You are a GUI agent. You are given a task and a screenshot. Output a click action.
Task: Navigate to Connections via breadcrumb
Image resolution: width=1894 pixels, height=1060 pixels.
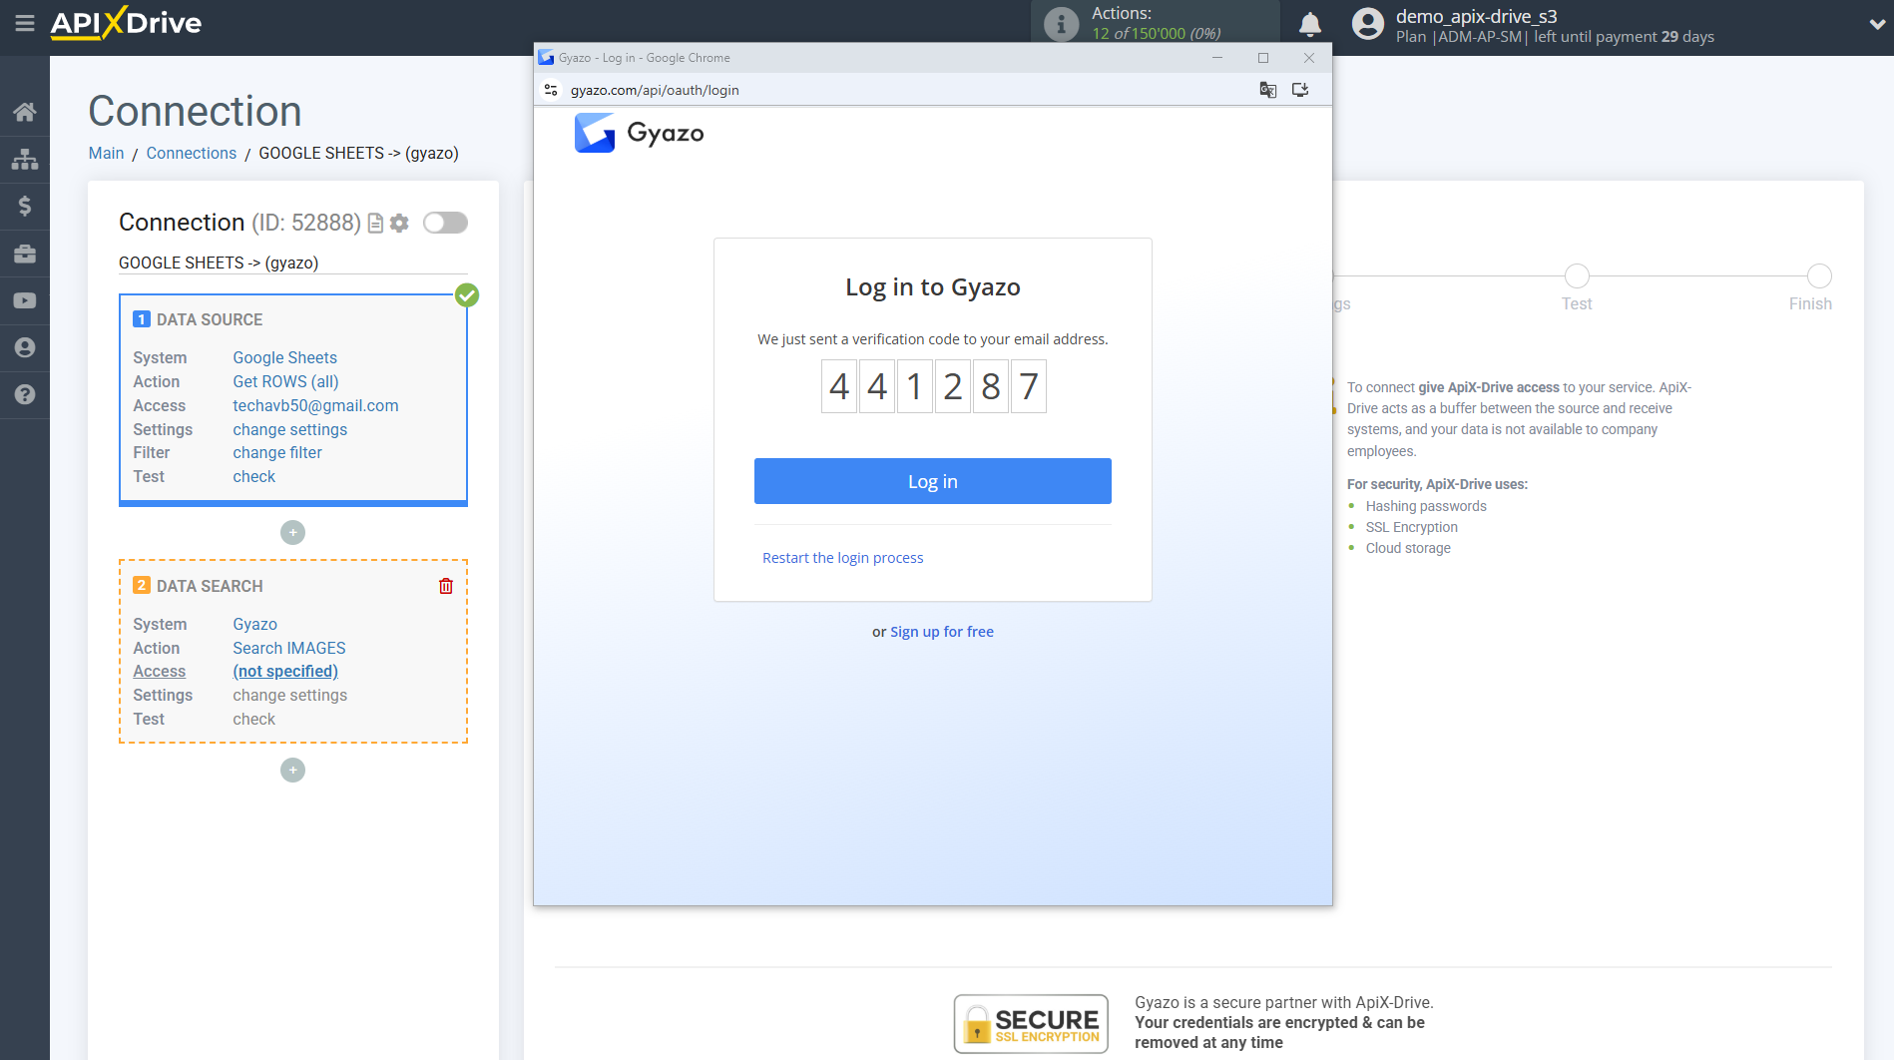(191, 153)
